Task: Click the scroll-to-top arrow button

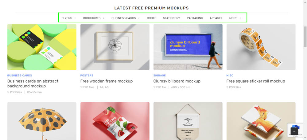Action: [294, 131]
